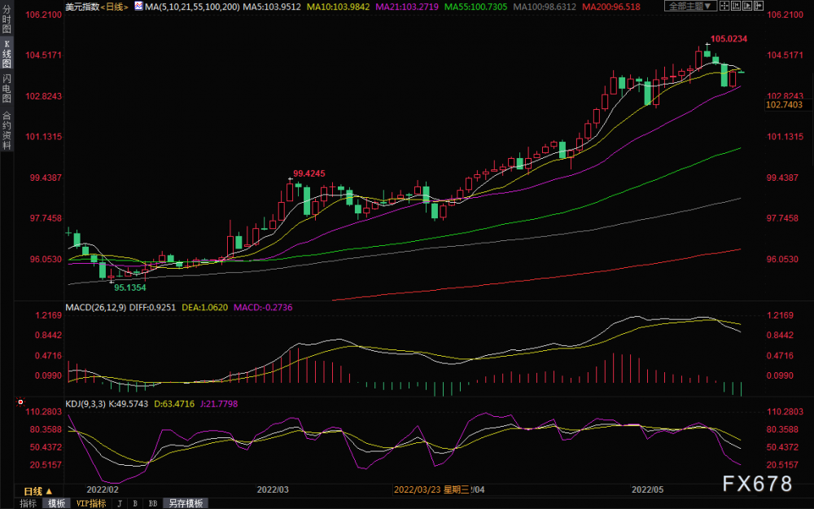Click the MACD(26,12,9) indicator label
The image size is (814, 509).
coord(95,308)
